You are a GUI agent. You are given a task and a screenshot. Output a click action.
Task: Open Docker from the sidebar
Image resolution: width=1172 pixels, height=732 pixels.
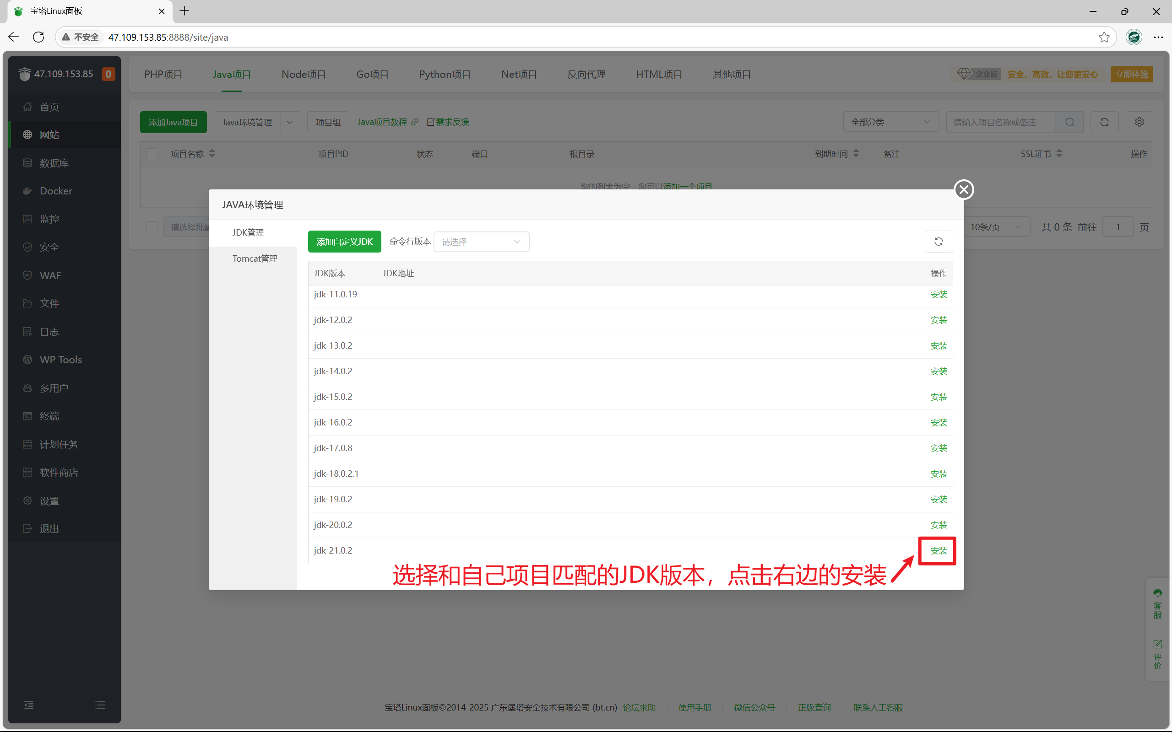pos(56,191)
